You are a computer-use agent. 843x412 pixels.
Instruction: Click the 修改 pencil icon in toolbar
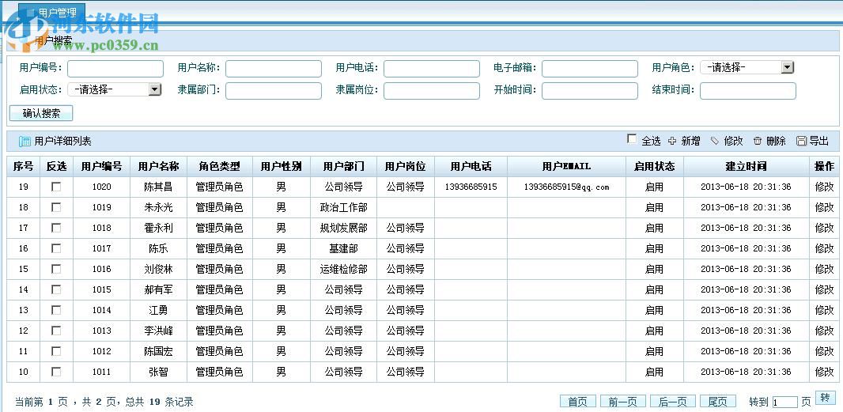(715, 141)
